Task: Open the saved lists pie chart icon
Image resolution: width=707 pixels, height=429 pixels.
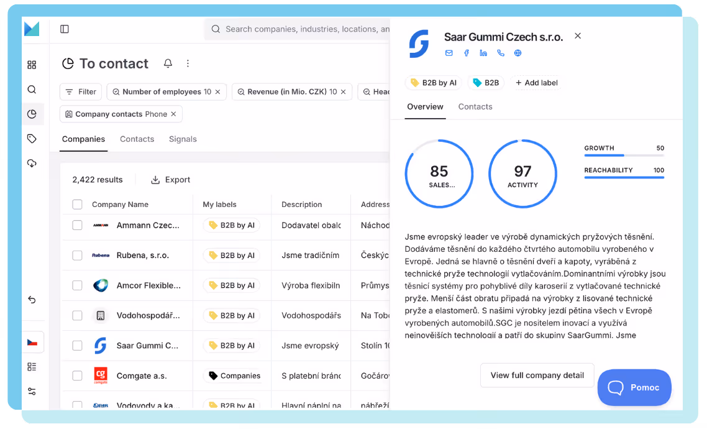Action: pyautogui.click(x=32, y=114)
